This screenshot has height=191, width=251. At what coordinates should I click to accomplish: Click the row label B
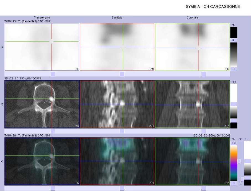[x=2, y=104]
